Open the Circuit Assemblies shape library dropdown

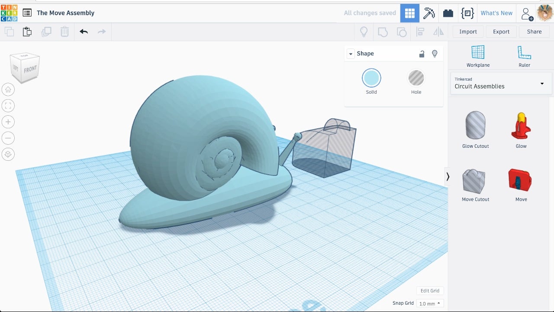pos(501,83)
